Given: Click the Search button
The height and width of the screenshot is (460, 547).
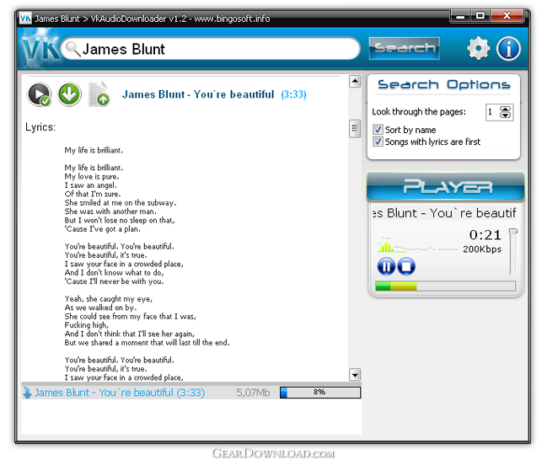Looking at the screenshot, I should click(405, 48).
